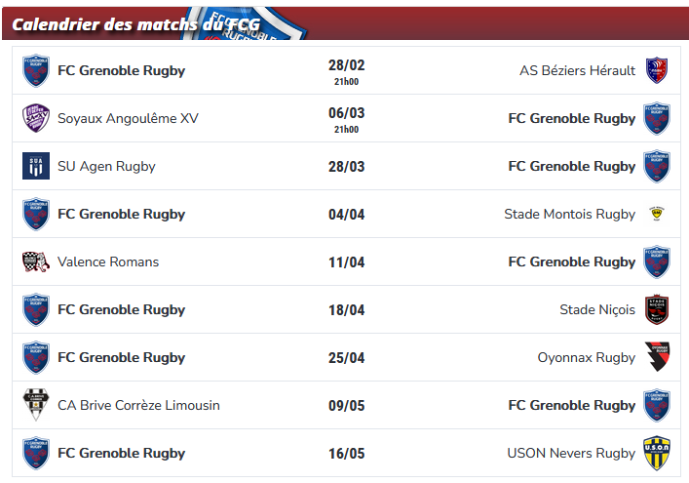Select the 25/04 match date
Screen dimensions: 689x483
tap(346, 358)
